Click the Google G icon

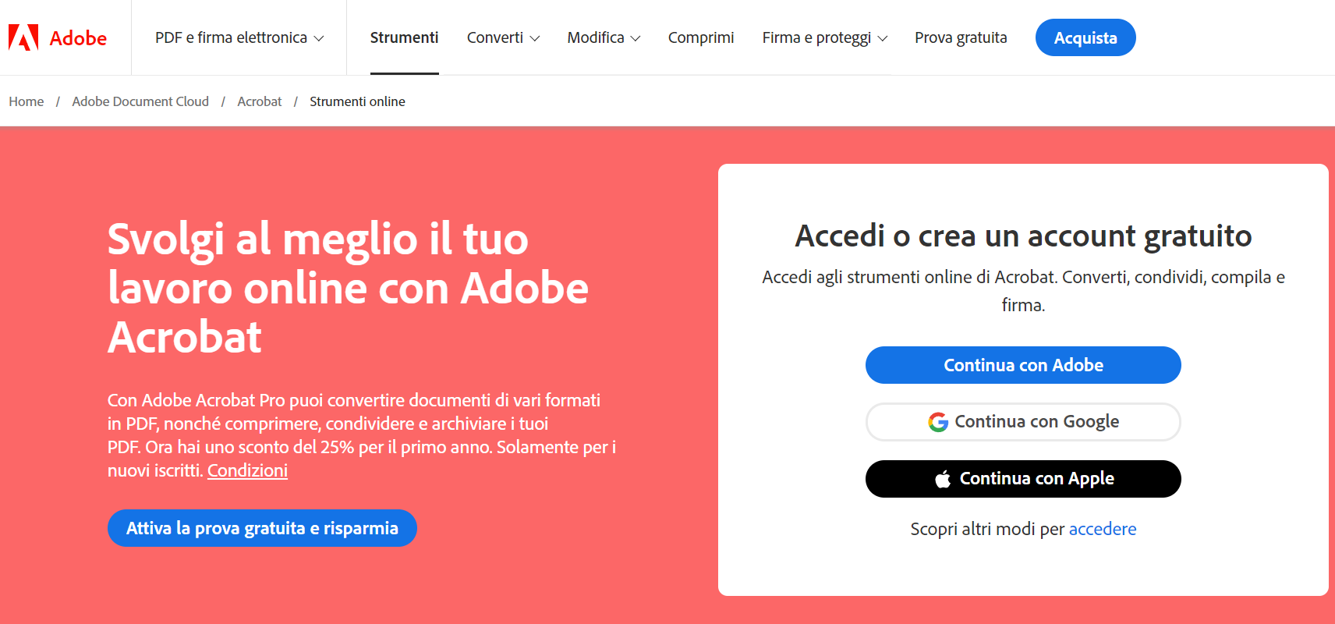click(938, 421)
